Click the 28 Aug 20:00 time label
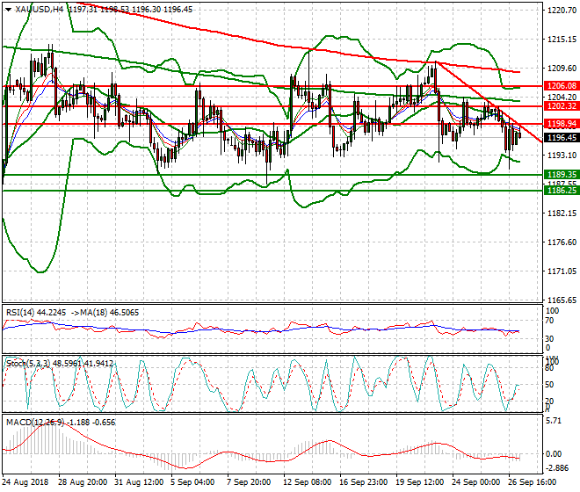This screenshot has height=492, width=580. point(83,482)
